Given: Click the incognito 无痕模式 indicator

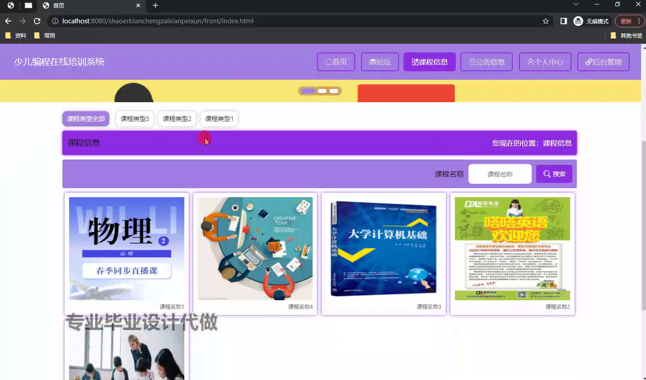Looking at the screenshot, I should 591,21.
